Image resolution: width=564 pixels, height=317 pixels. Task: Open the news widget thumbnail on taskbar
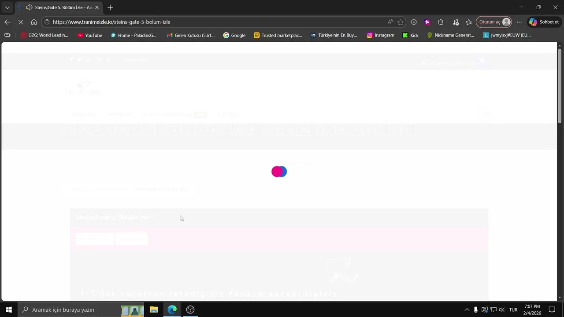[x=133, y=310]
